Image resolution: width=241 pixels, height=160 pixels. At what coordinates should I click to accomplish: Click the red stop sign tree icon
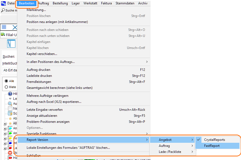click(x=10, y=153)
